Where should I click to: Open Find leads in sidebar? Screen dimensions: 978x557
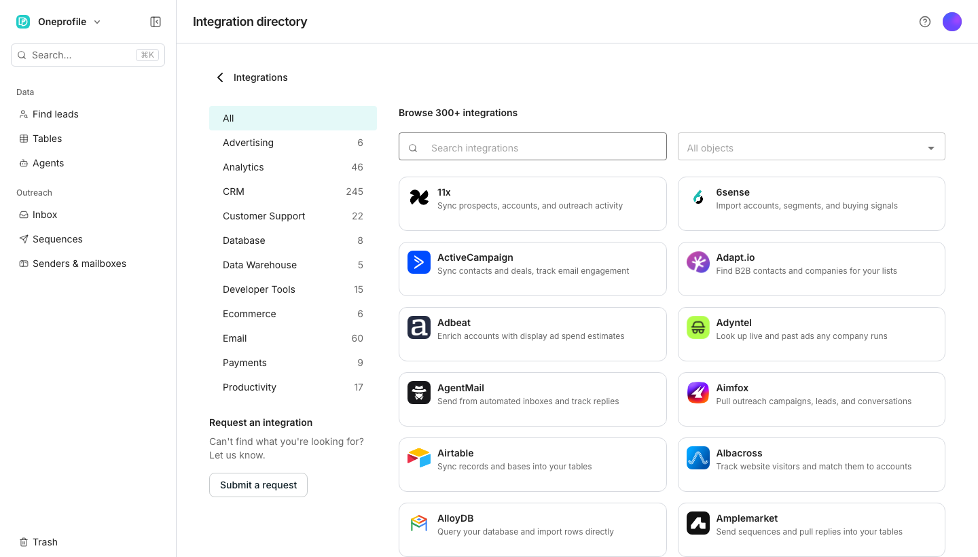(x=88, y=114)
